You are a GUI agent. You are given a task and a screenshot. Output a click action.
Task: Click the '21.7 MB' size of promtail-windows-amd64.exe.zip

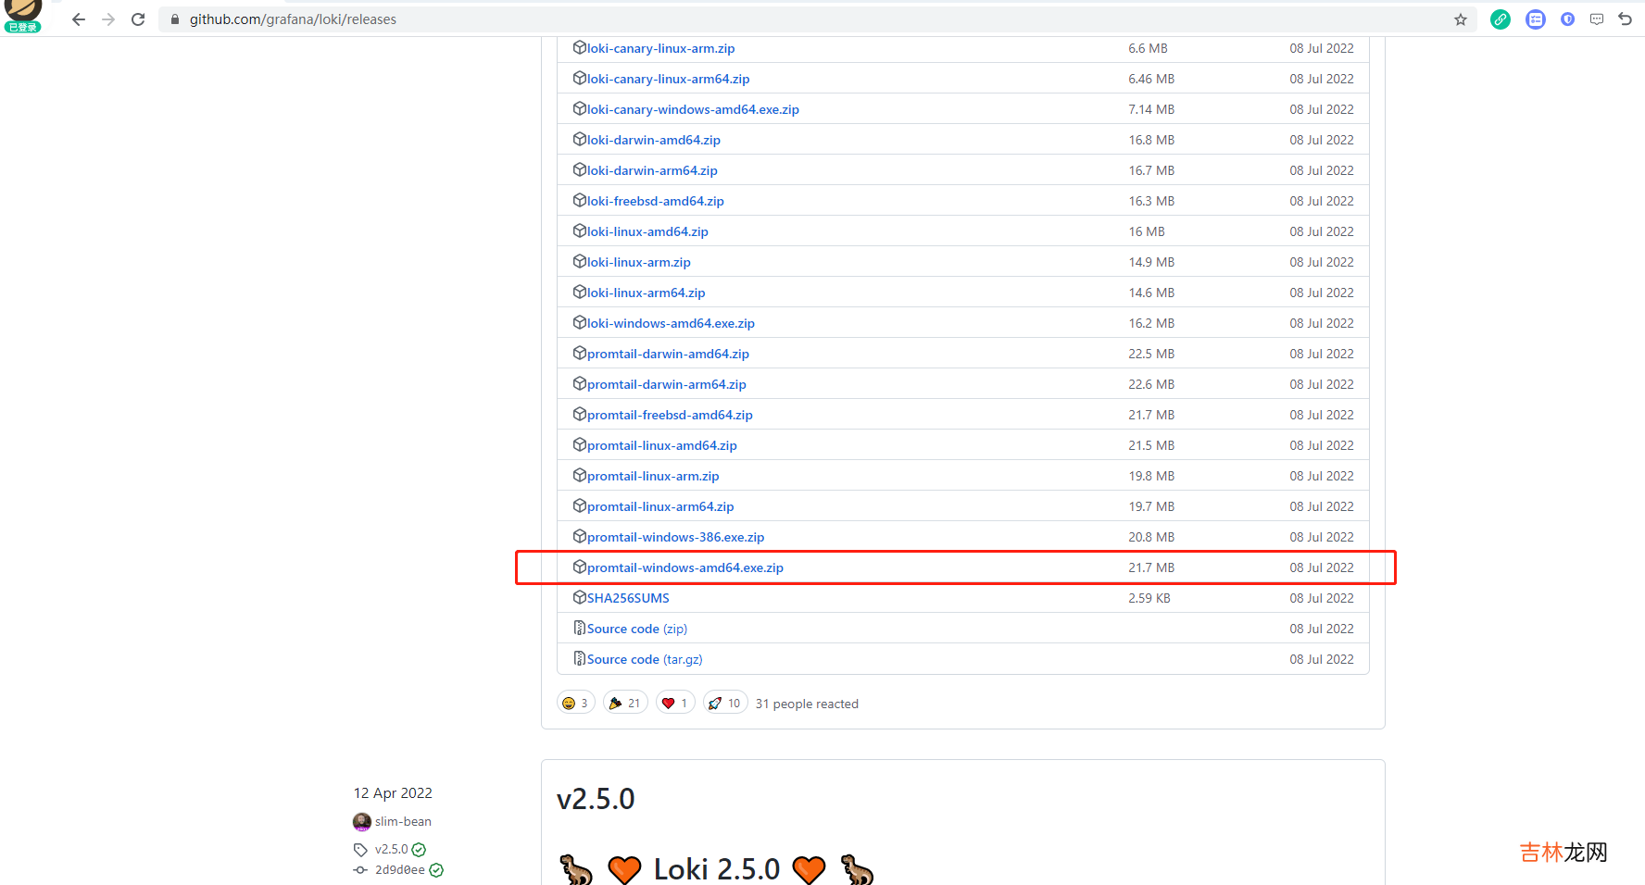tap(1151, 567)
